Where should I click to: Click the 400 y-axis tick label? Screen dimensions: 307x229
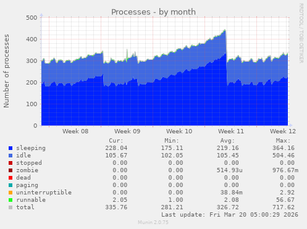(x=32, y=40)
